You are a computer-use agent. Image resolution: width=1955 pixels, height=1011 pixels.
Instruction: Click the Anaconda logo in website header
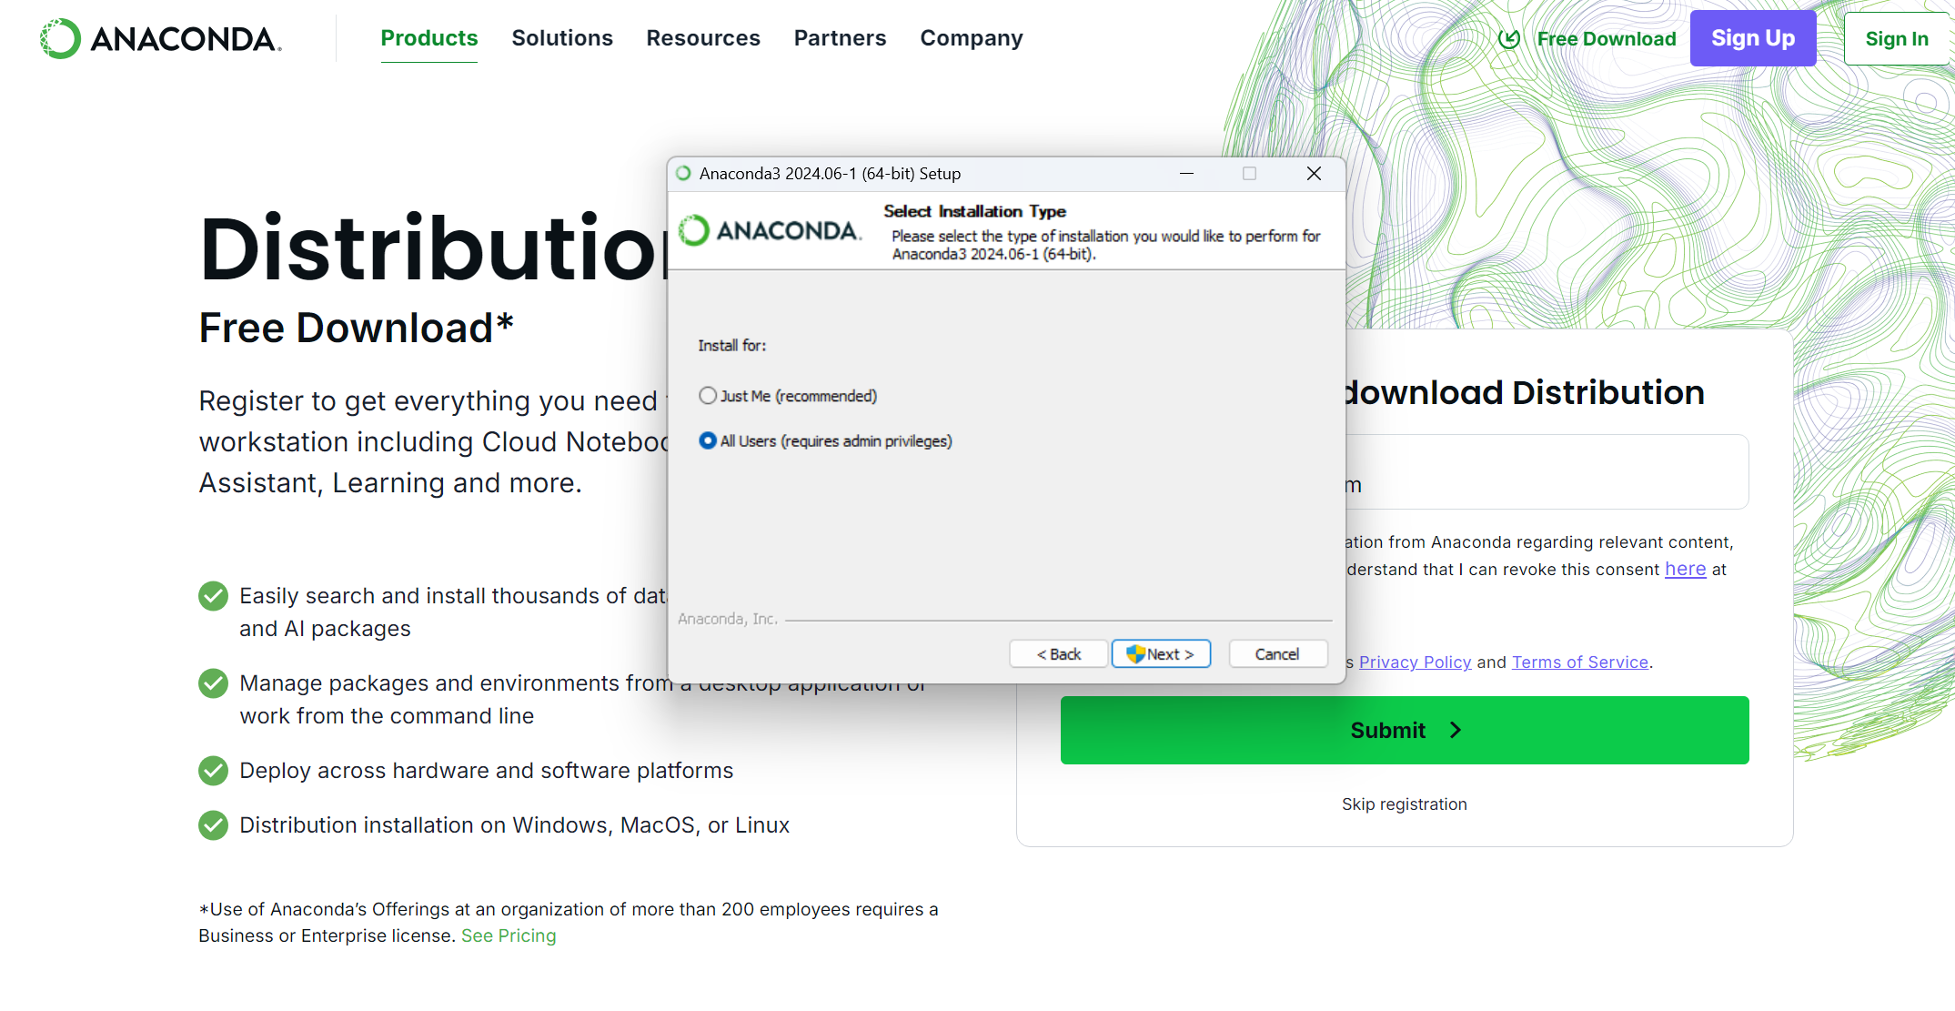pos(160,38)
